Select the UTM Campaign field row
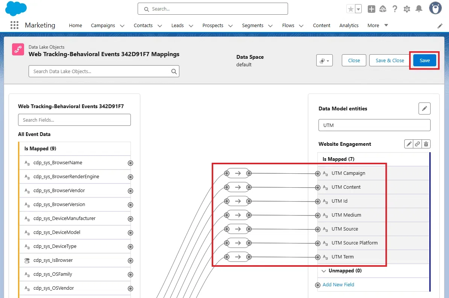 [373, 173]
